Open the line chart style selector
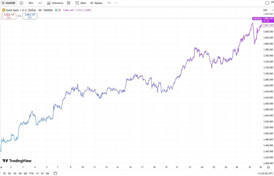This screenshot has width=274, height=176. (x=40, y=3)
